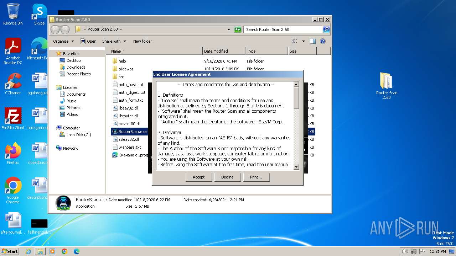
Task: Open Explorer help icon
Action: click(x=323, y=41)
